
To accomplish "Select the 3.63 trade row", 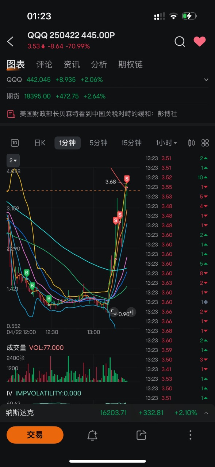I will coord(177,283).
